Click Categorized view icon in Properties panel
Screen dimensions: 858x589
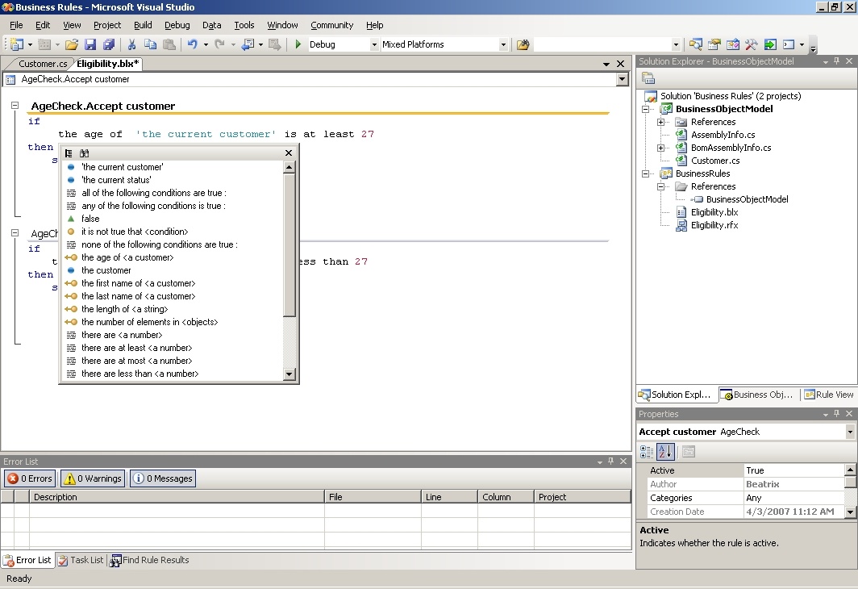pos(647,452)
